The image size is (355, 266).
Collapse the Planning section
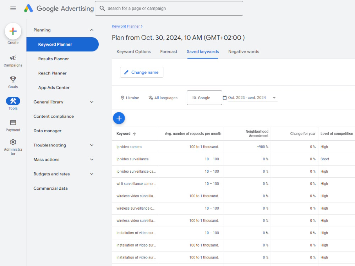point(92,30)
